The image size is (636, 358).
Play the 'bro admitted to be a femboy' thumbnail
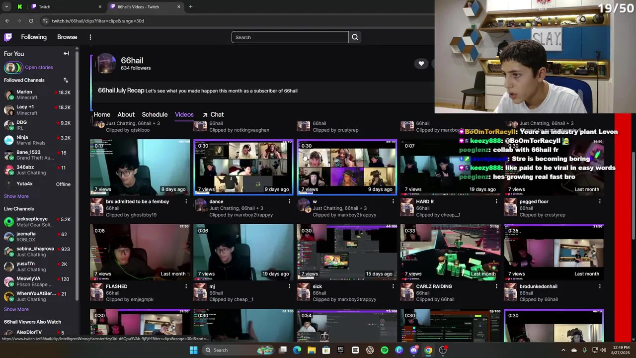[140, 167]
